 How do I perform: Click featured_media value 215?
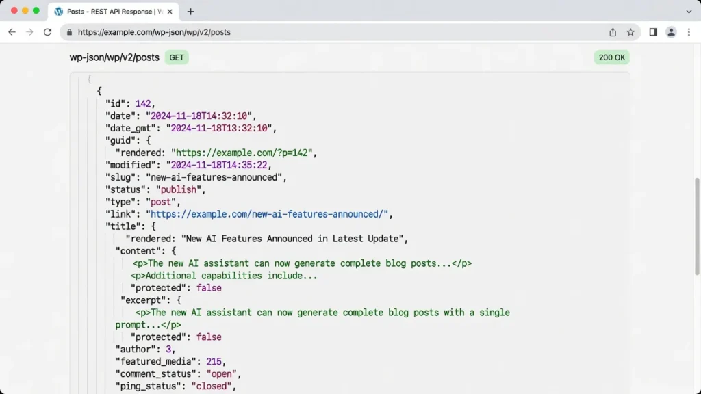pos(214,362)
